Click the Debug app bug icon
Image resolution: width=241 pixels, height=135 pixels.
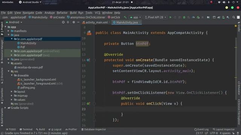(184, 17)
